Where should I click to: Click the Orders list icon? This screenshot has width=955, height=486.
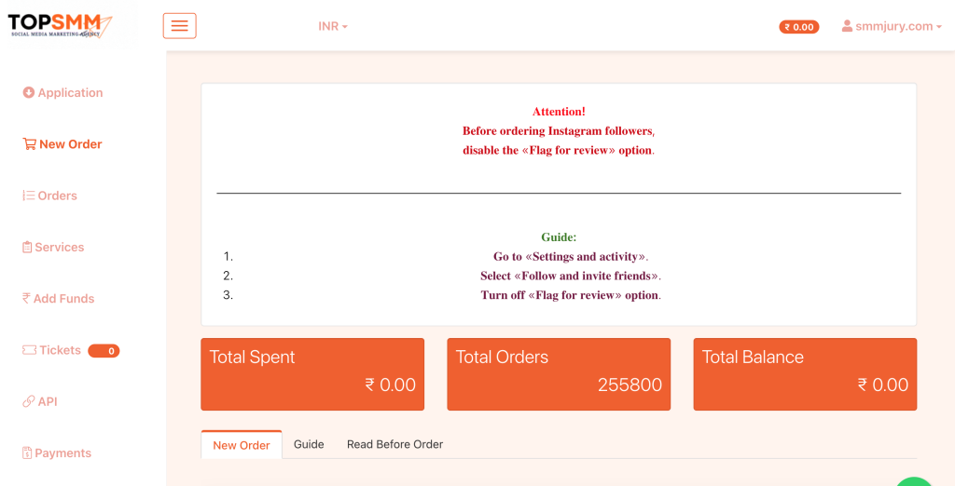29,196
